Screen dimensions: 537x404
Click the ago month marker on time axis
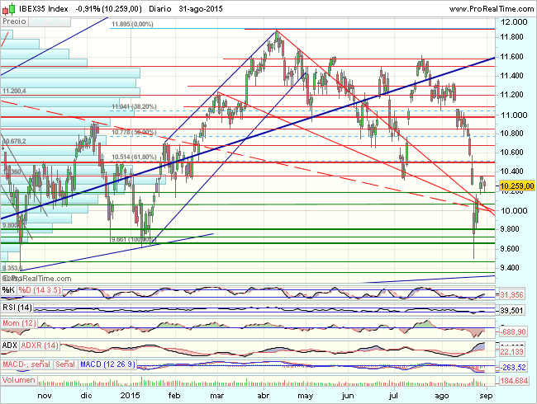(442, 396)
